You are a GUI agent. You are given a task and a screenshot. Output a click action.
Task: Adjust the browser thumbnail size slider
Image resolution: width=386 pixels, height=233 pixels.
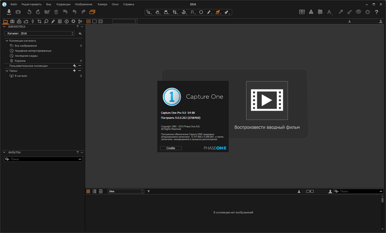[315, 191]
